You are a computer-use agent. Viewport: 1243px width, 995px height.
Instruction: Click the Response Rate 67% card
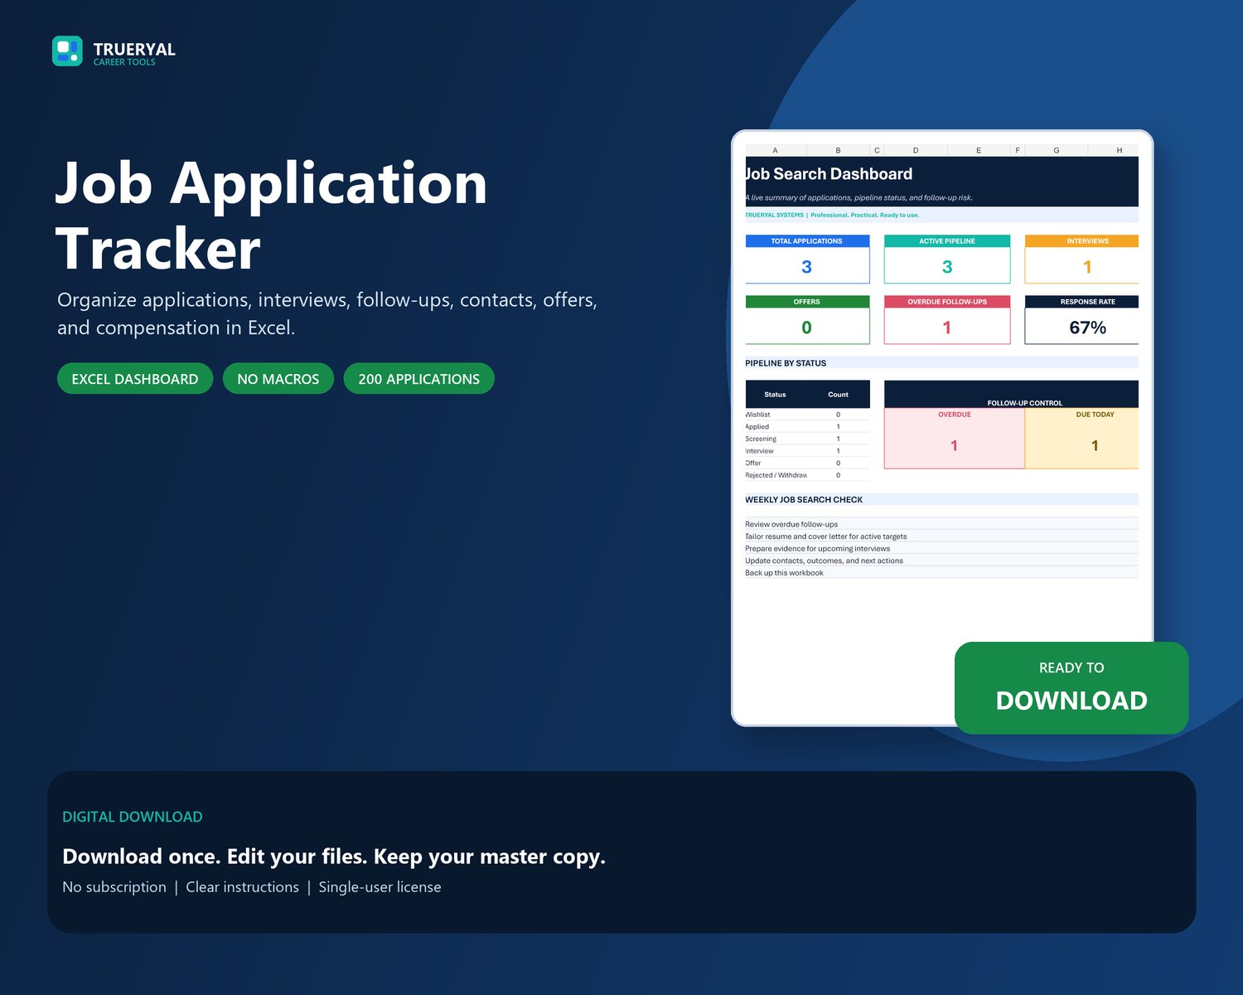tap(1082, 319)
